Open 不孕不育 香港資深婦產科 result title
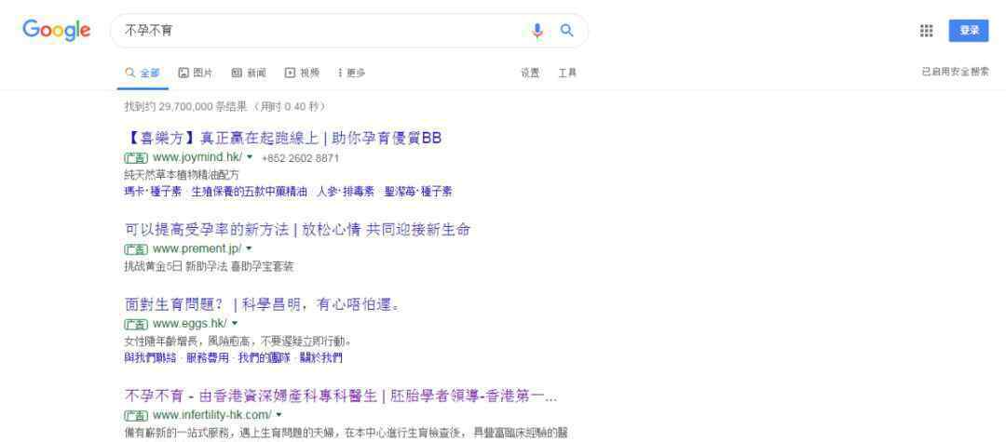The image size is (1006, 442). [341, 395]
